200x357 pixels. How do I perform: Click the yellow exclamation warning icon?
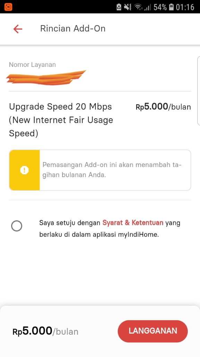tap(24, 170)
